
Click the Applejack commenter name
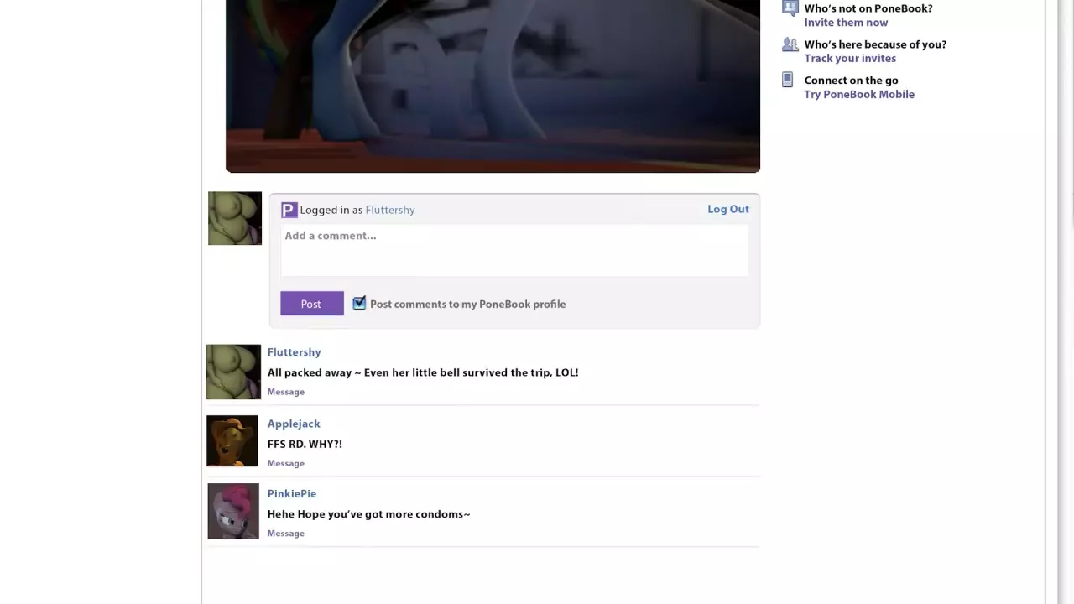coord(294,424)
